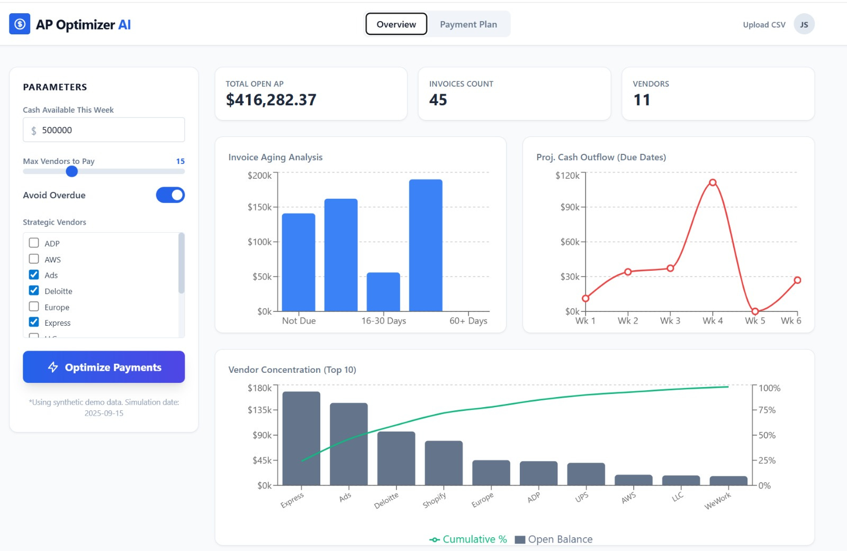
Task: Check the AWS vendor checkbox
Action: (34, 259)
